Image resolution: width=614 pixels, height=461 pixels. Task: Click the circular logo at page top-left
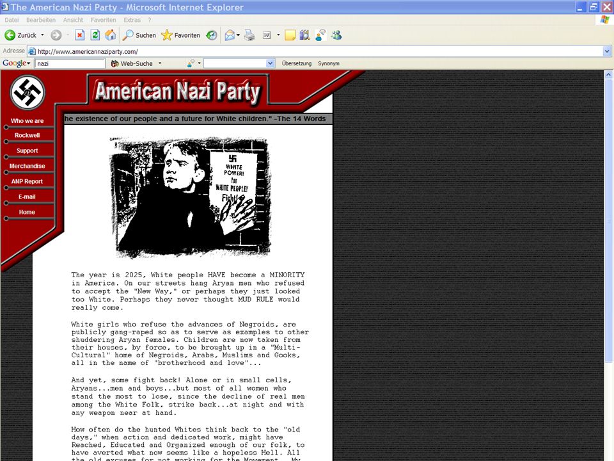click(x=28, y=92)
